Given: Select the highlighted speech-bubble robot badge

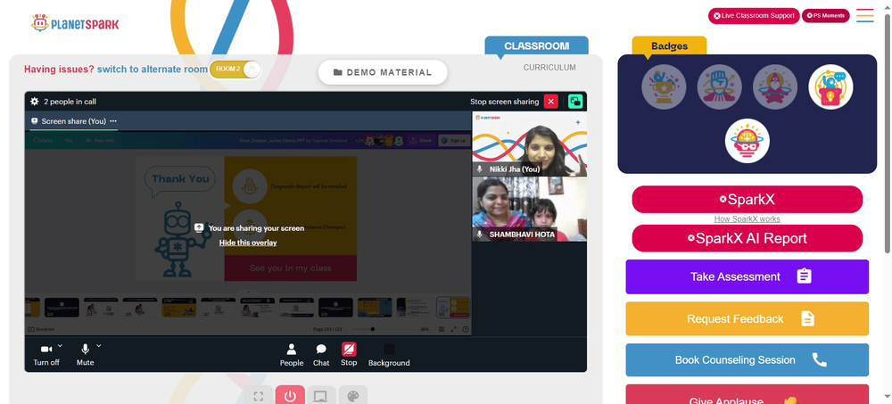Looking at the screenshot, I should pyautogui.click(x=830, y=87).
